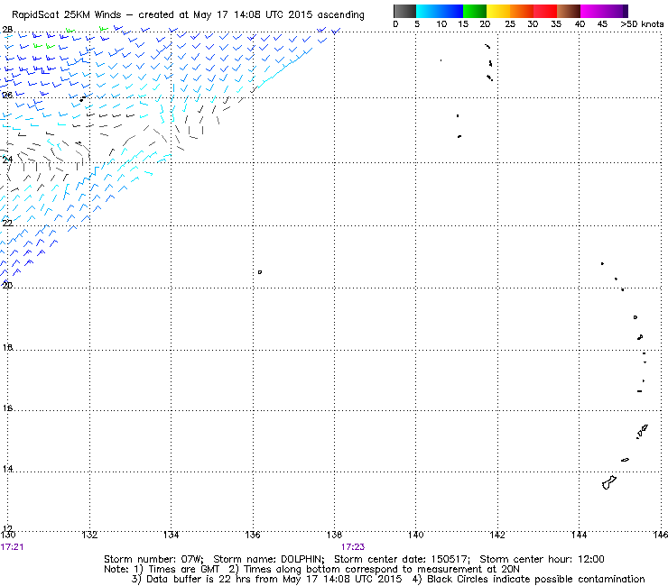Click the latitude label 20
Image resolution: width=668 pixels, height=586 pixels.
7,285
